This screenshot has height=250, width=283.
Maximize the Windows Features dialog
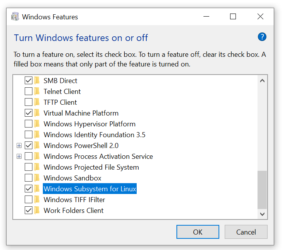[233, 17]
